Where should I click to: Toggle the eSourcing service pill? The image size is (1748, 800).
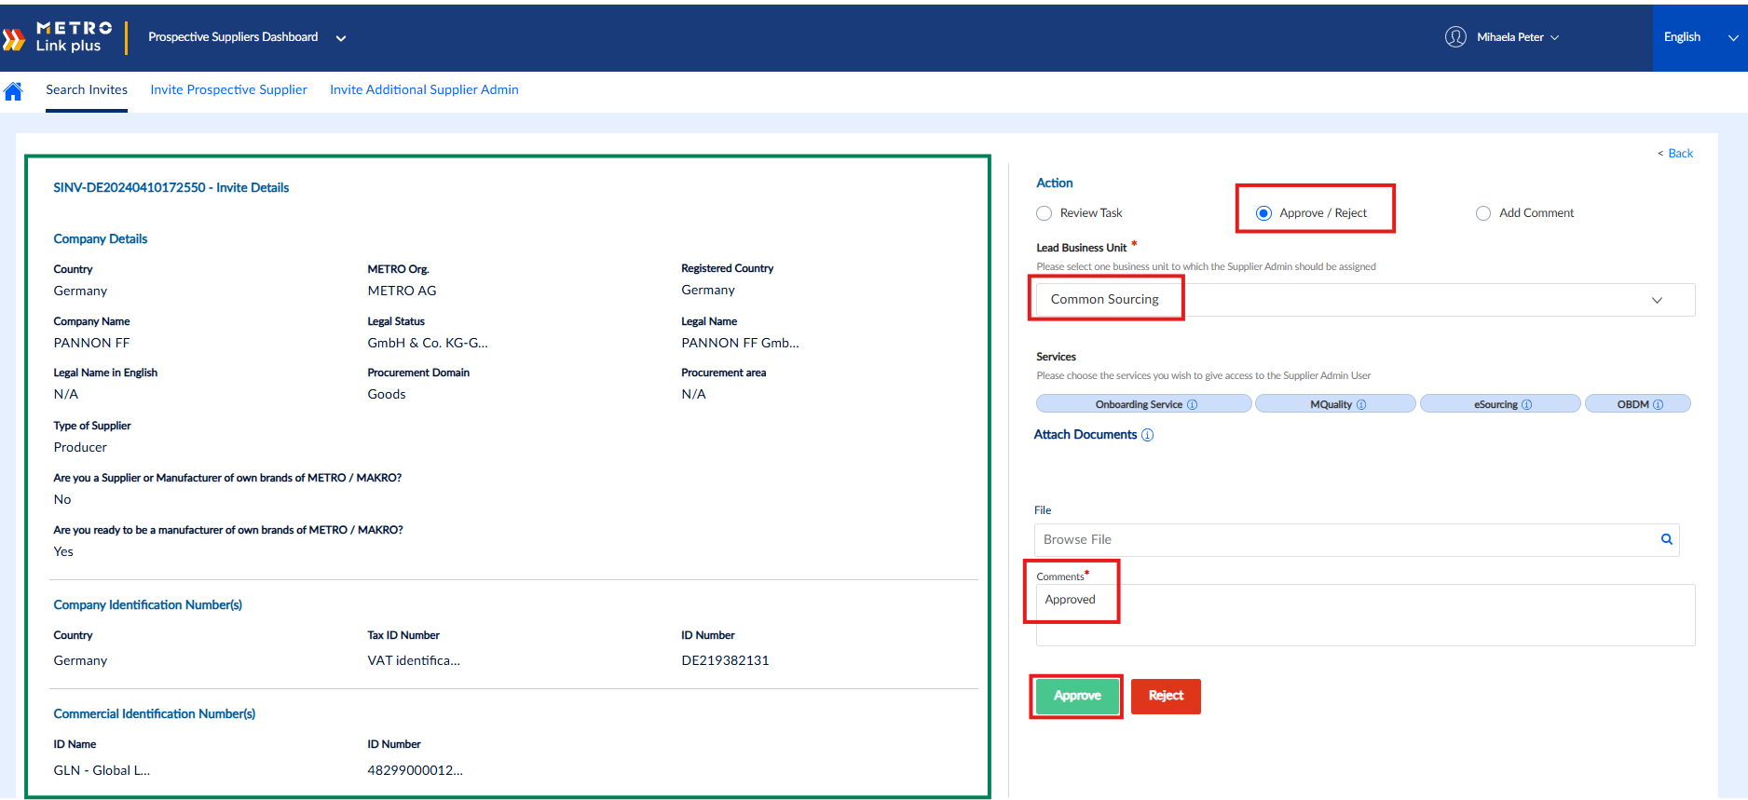pos(1500,404)
